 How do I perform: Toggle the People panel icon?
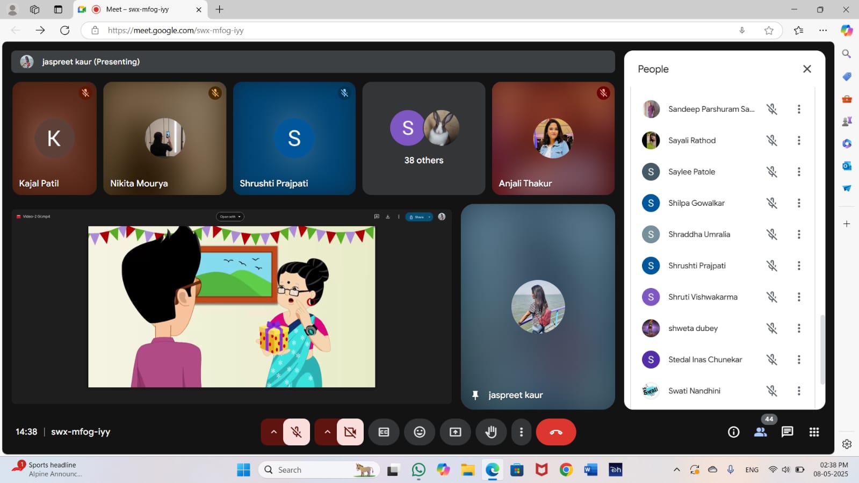761,432
